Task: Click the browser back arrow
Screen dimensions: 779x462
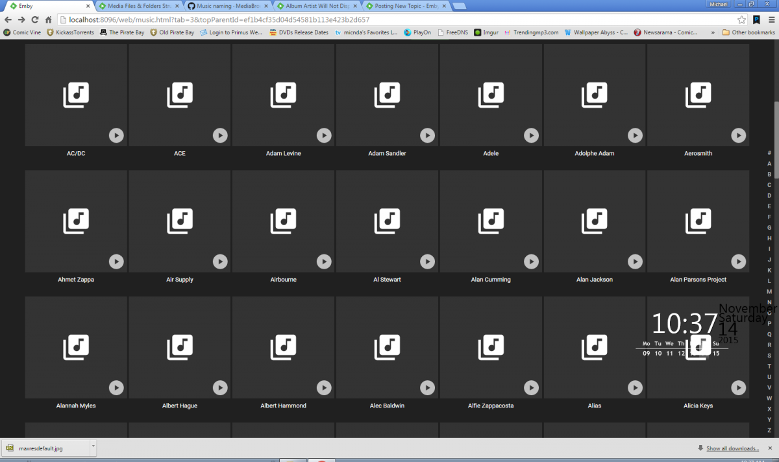Action: pyautogui.click(x=8, y=19)
